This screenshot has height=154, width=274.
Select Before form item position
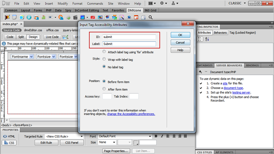[x=104, y=81]
